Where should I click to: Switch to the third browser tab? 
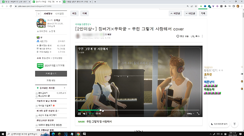click(77, 2)
